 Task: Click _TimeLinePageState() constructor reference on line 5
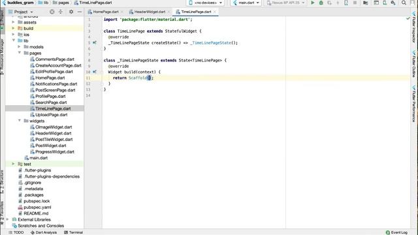pyautogui.click(x=211, y=42)
